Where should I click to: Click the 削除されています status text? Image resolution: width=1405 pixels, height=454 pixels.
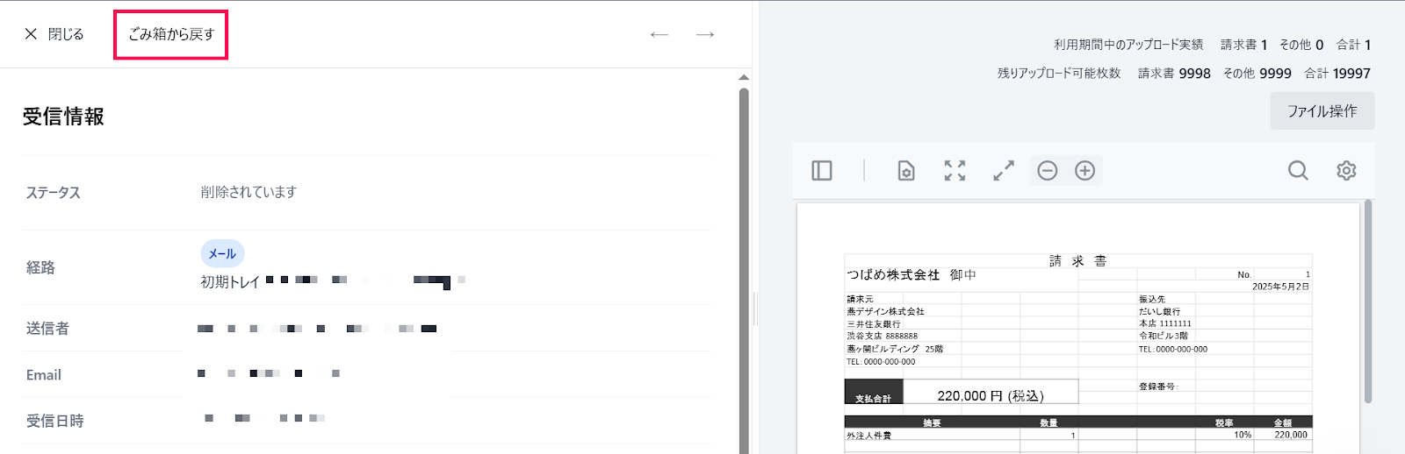(249, 192)
